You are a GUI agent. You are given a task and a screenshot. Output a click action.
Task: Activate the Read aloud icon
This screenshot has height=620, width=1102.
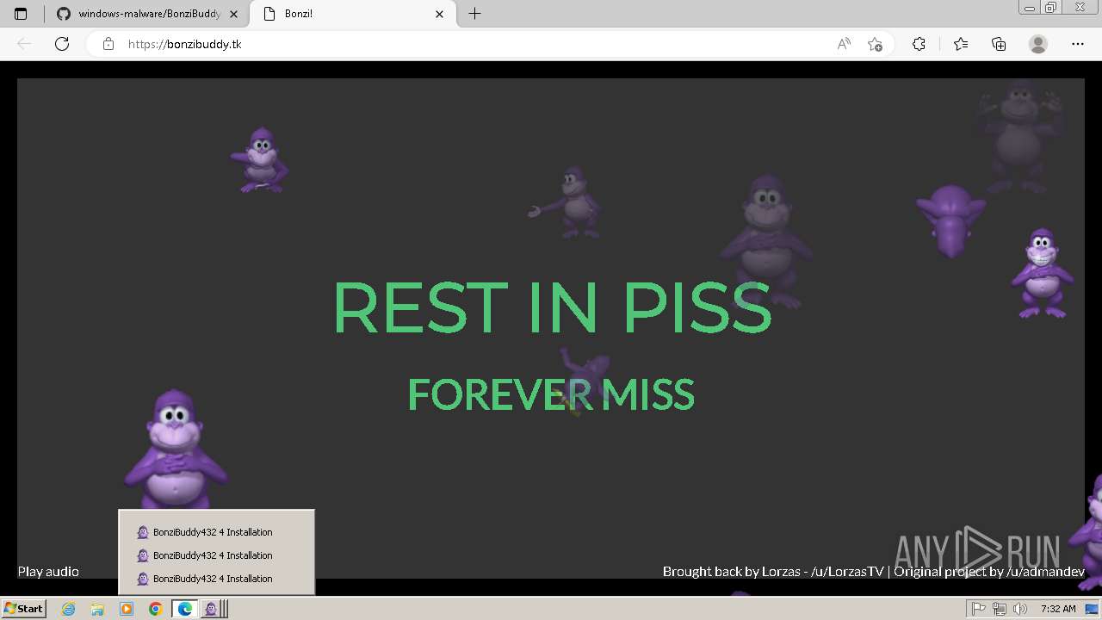[x=844, y=44]
